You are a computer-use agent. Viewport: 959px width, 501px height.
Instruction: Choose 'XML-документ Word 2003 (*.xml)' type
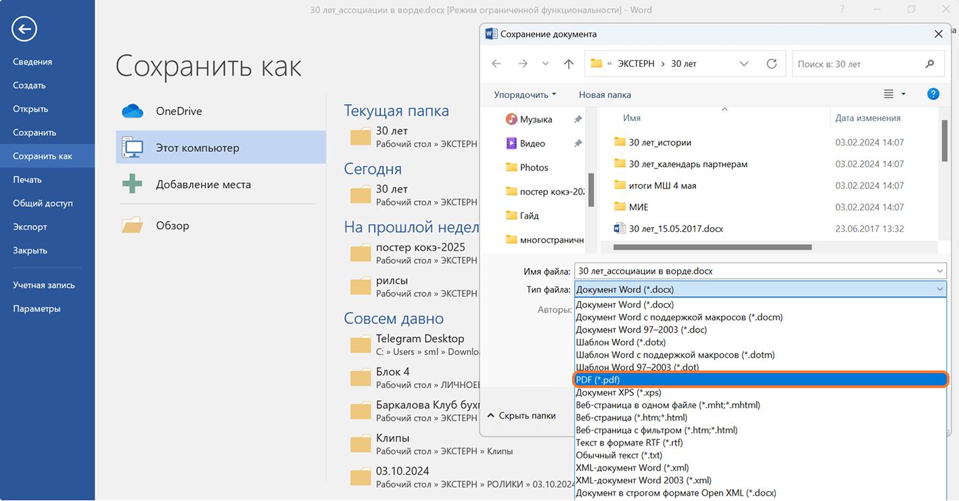pos(760,480)
